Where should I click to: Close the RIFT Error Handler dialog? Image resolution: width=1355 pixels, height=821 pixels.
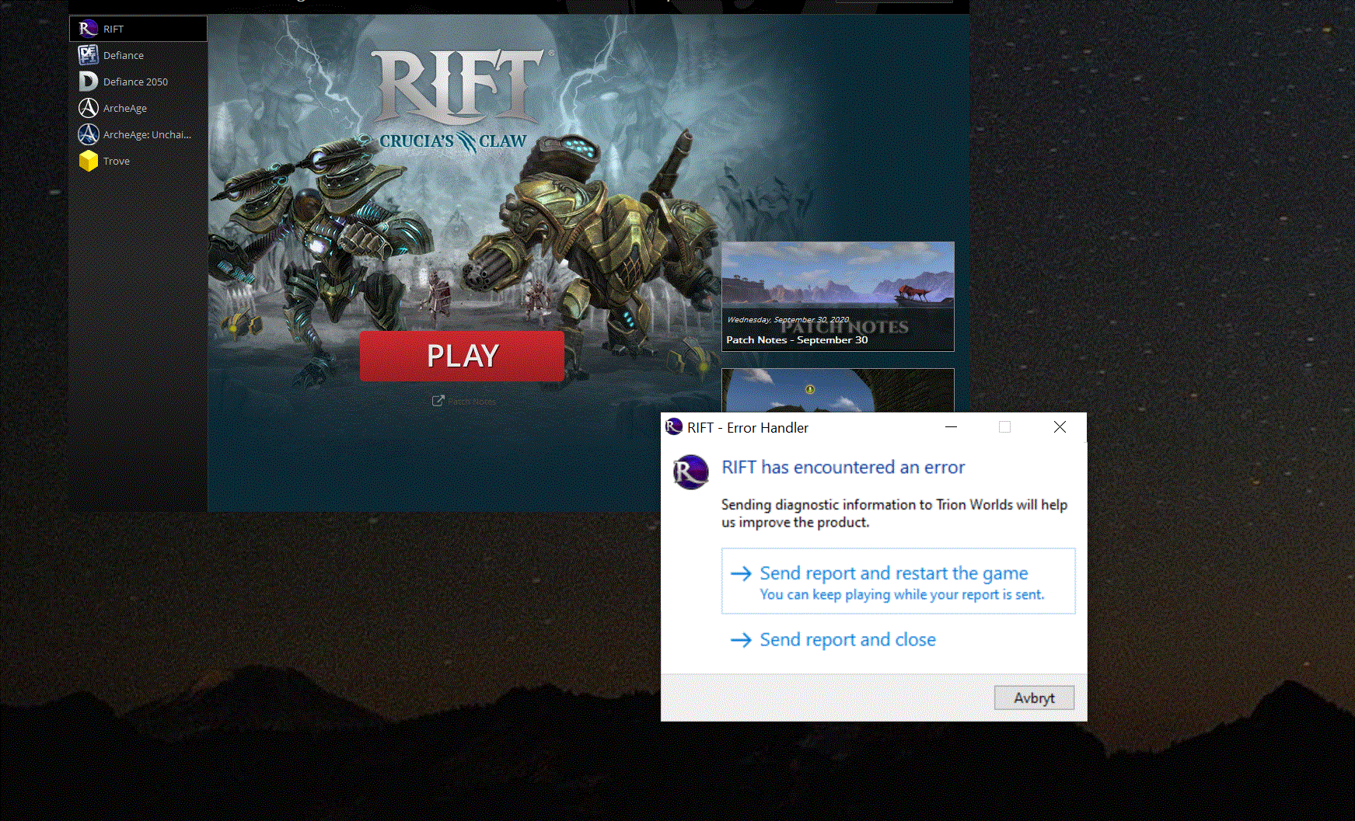(x=1060, y=427)
